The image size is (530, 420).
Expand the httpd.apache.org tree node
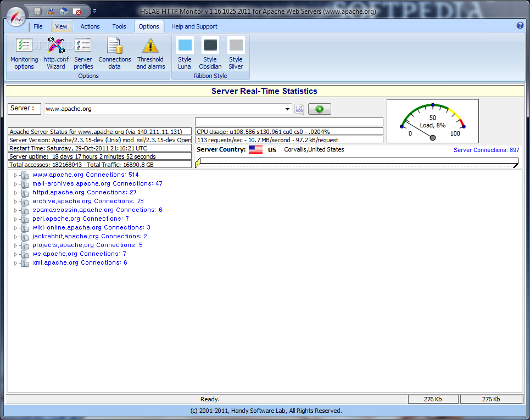point(15,193)
